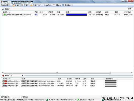134x101 pixels.
Task: Sort downloads by the 优先级 column header
Action: (x=98, y=12)
